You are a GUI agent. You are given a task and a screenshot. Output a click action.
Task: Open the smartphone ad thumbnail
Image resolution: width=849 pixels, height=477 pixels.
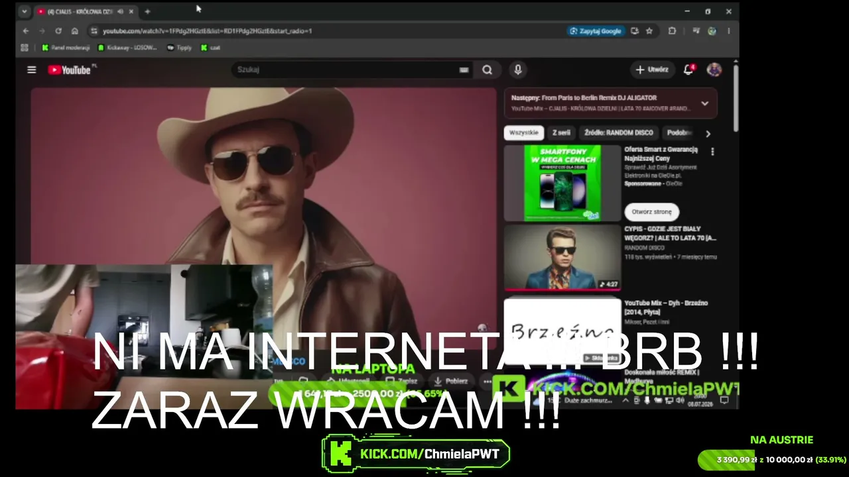point(562,183)
